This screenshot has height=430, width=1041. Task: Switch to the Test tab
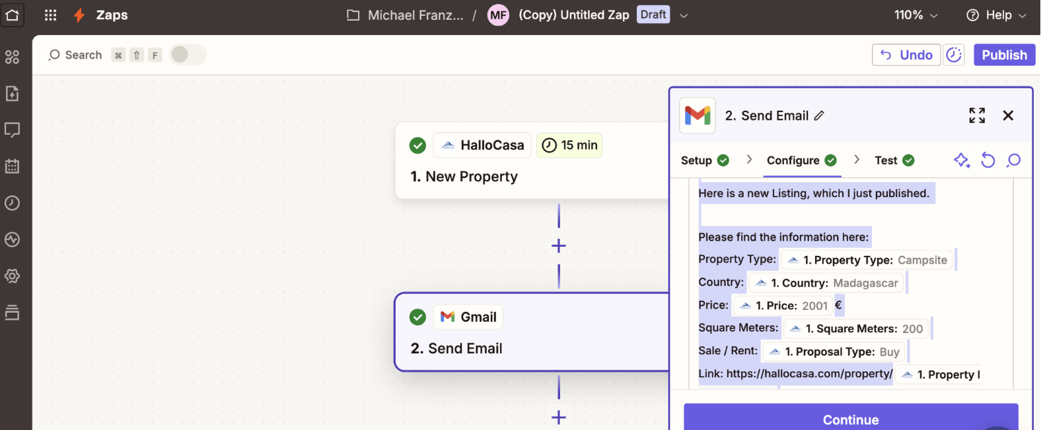coord(894,160)
